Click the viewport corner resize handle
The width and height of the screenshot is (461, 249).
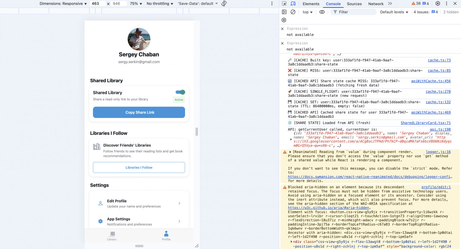tap(197, 246)
